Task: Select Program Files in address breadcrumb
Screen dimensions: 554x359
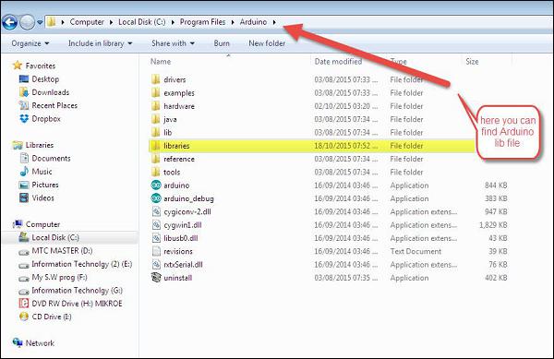Action: 202,22
